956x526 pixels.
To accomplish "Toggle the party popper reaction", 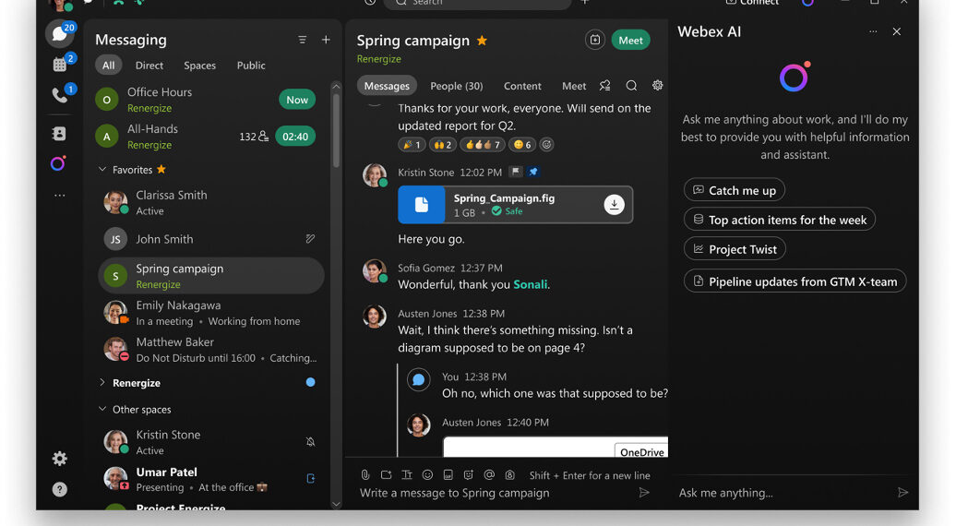I will tap(412, 145).
